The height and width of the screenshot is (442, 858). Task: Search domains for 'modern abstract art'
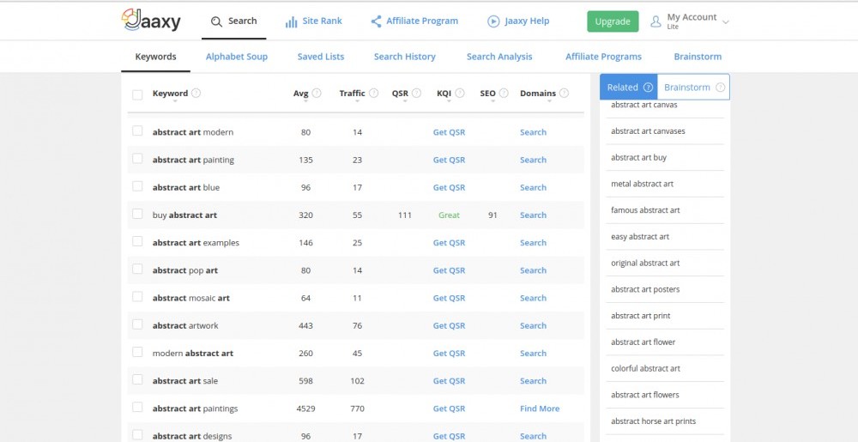point(533,353)
